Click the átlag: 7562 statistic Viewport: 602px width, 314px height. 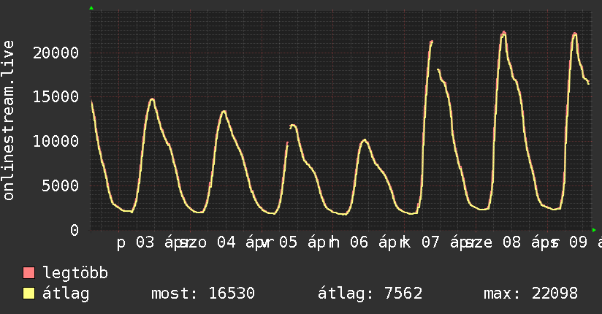(370, 294)
